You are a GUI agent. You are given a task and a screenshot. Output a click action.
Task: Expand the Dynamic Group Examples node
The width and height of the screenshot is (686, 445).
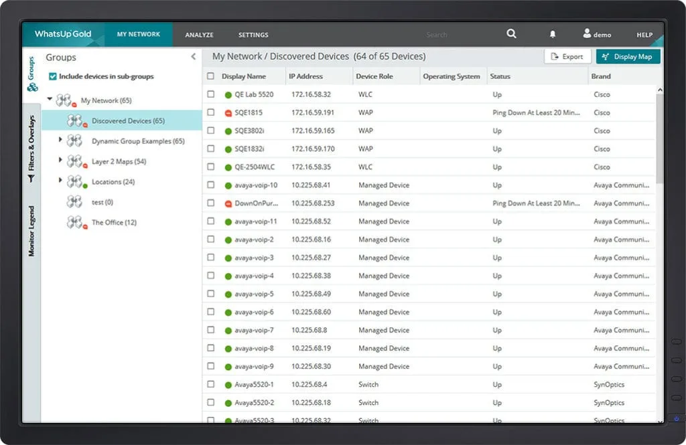coord(60,139)
